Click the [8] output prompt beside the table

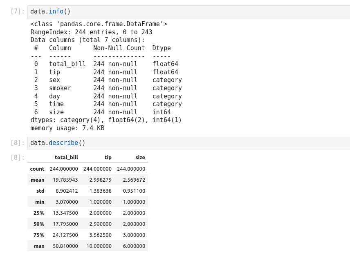17,158
